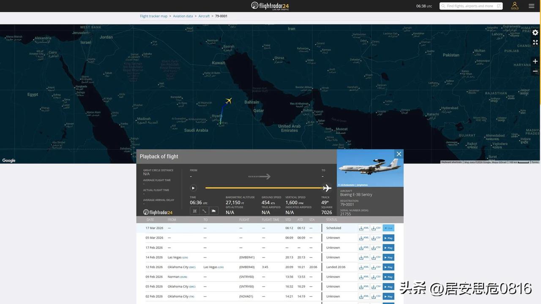Click the 27,150 FT barometric altitude value

235,203
